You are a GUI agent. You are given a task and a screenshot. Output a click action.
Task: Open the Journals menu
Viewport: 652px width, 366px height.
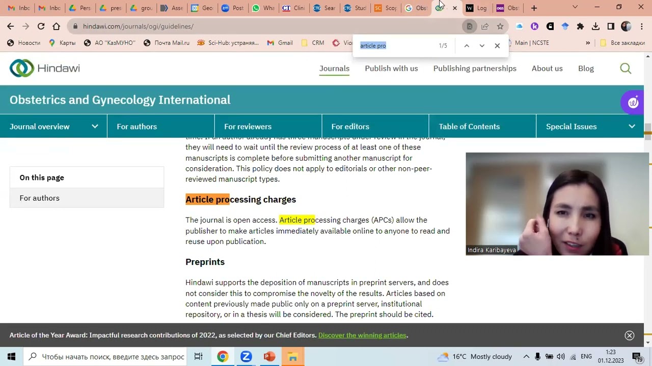pos(334,68)
